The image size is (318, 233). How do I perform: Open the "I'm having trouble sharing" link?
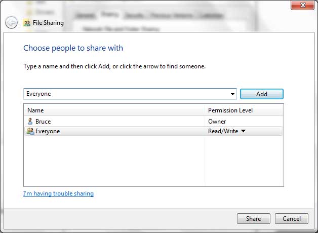tap(58, 193)
